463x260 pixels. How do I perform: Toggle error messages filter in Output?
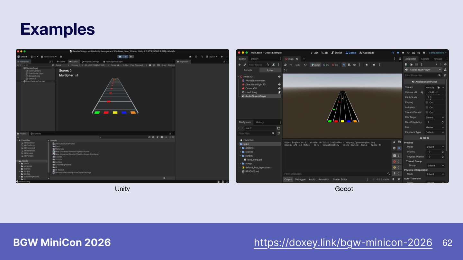pos(397,161)
